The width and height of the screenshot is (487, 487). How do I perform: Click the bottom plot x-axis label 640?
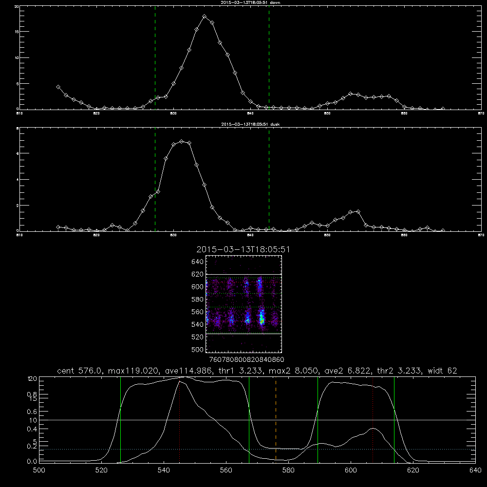[475, 470]
